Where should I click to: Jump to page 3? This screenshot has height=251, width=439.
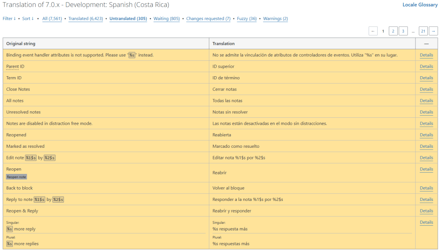(403, 31)
